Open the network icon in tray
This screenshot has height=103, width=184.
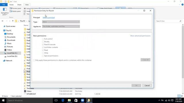point(166,100)
